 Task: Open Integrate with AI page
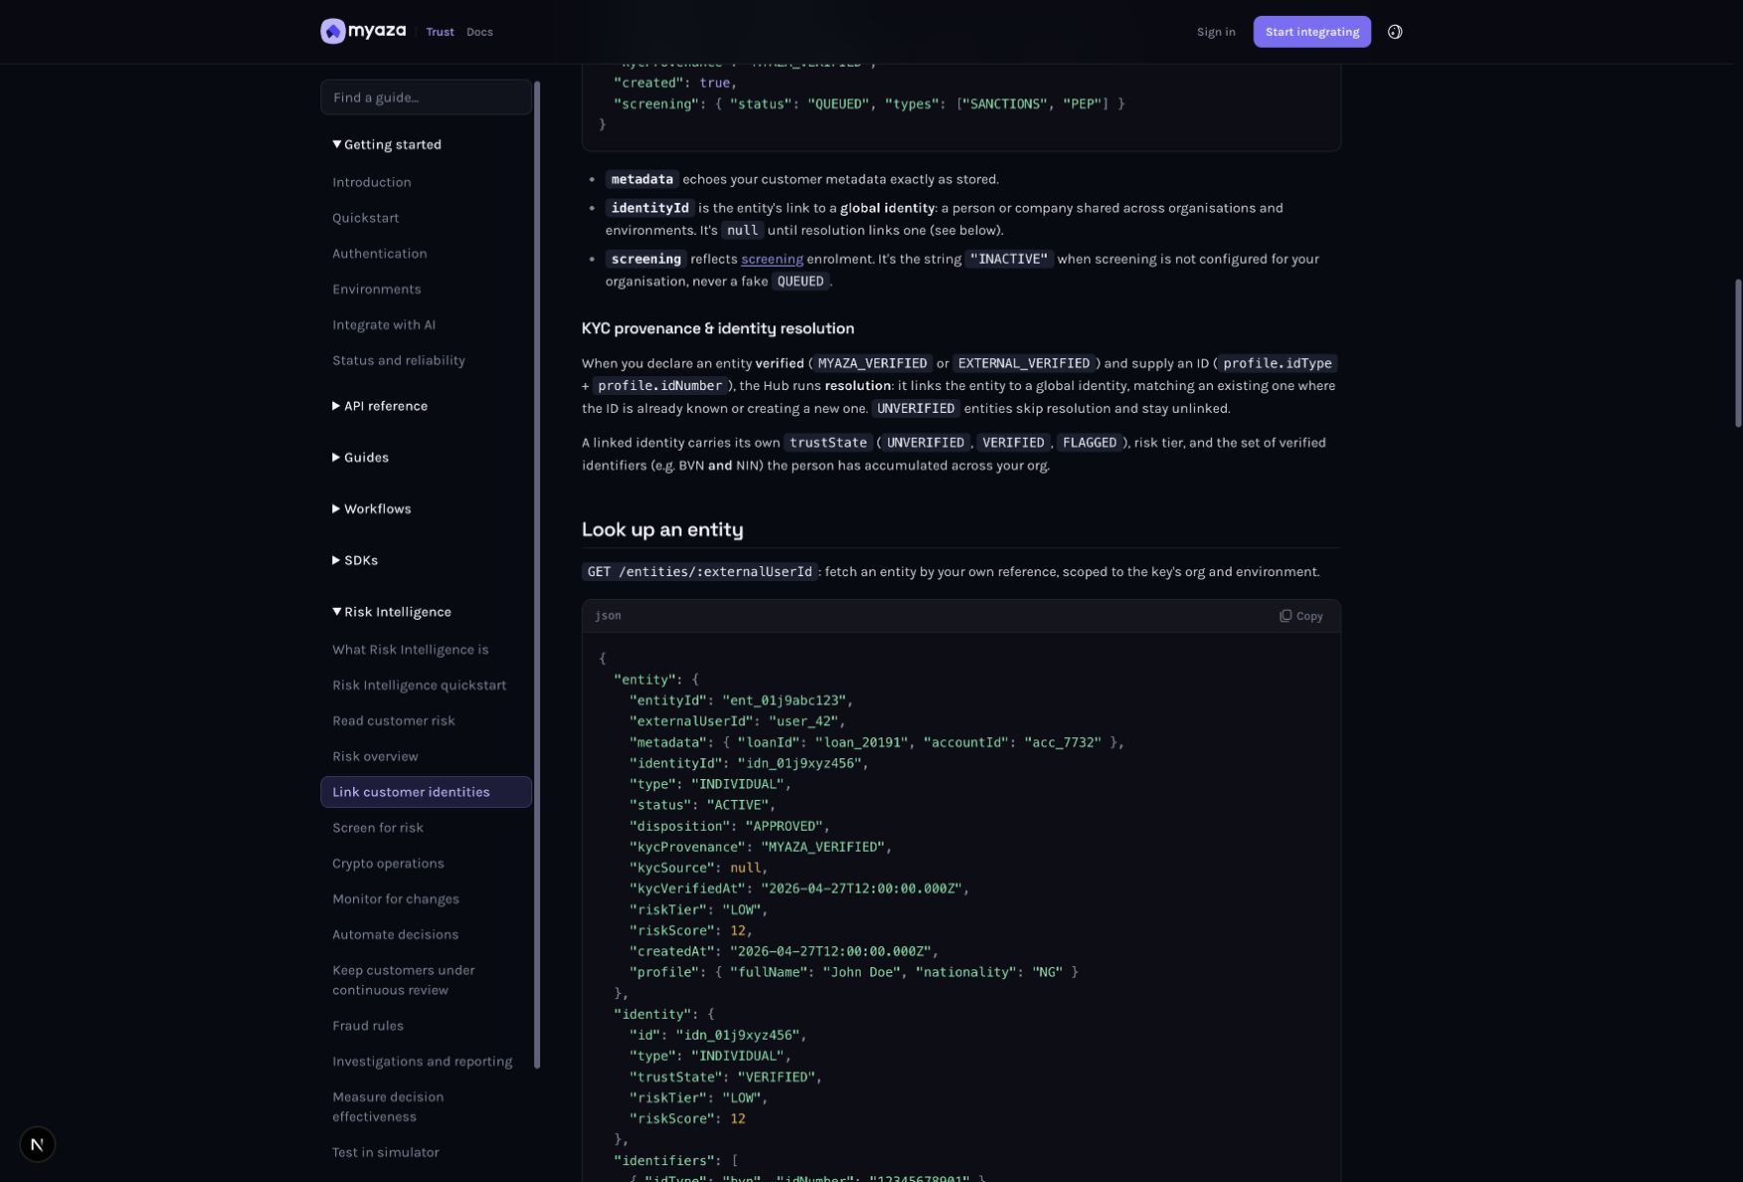(x=384, y=325)
